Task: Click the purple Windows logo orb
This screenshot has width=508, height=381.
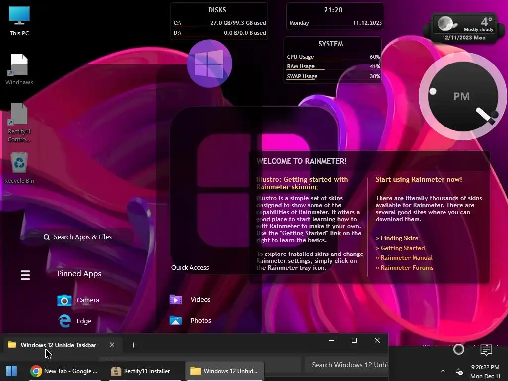Action: pos(209,63)
